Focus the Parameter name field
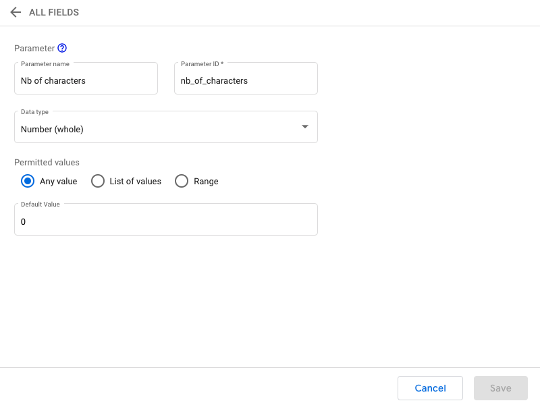The image size is (540, 405). tap(86, 78)
